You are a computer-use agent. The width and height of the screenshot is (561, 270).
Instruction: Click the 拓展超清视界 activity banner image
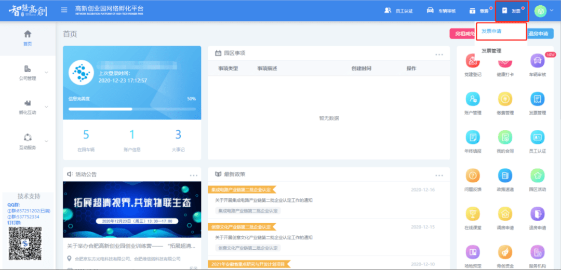tap(132, 210)
